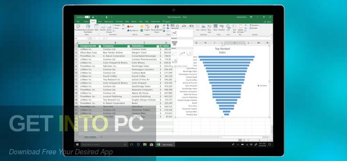The image size is (347, 161).
Task: Click the Insights icon
Action: (x=147, y=27)
